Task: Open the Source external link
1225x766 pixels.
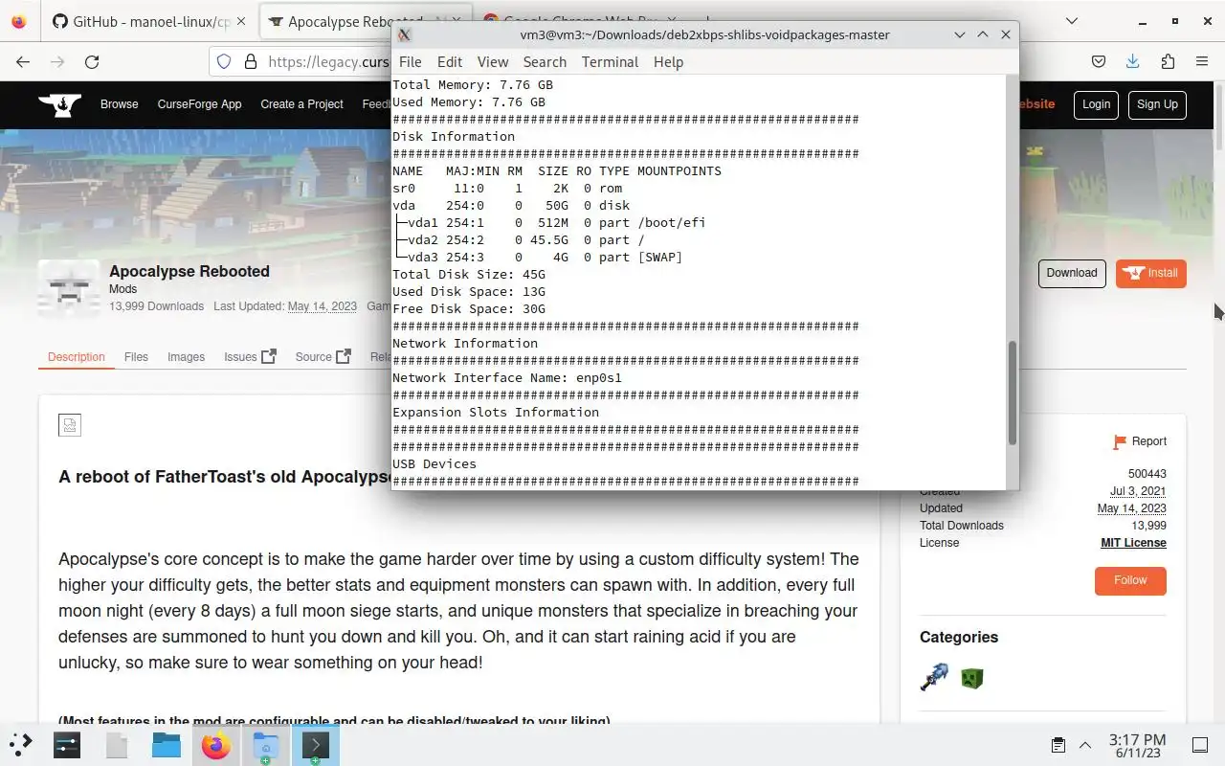Action: (323, 356)
